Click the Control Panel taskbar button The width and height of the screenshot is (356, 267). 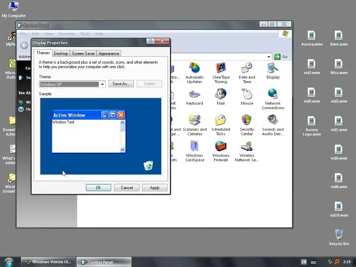pyautogui.click(x=104, y=262)
